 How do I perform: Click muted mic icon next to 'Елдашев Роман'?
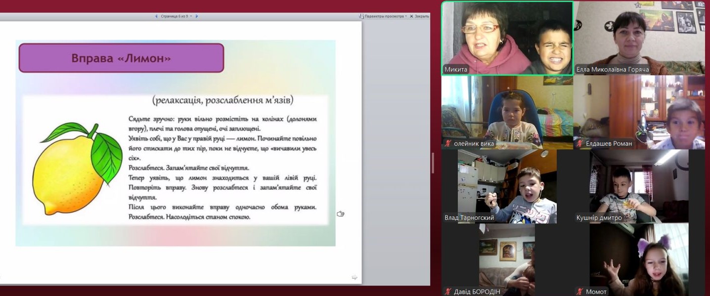coord(580,144)
